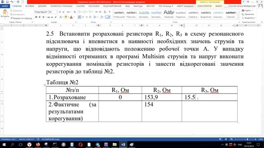The width and height of the screenshot is (264, 148).
Task: Apply the Строгий strong style
Action: pos(231,15)
